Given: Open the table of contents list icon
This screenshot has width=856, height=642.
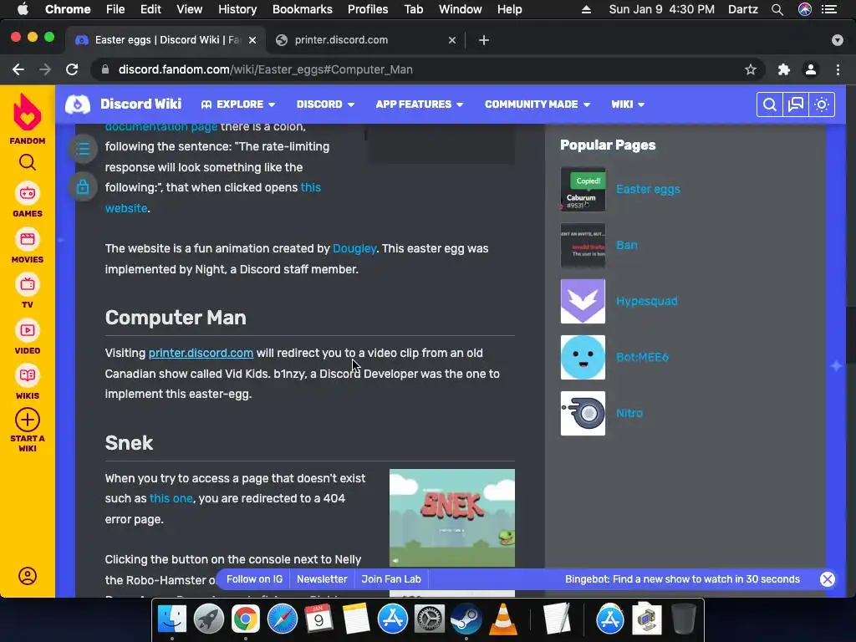Looking at the screenshot, I should pyautogui.click(x=83, y=149).
